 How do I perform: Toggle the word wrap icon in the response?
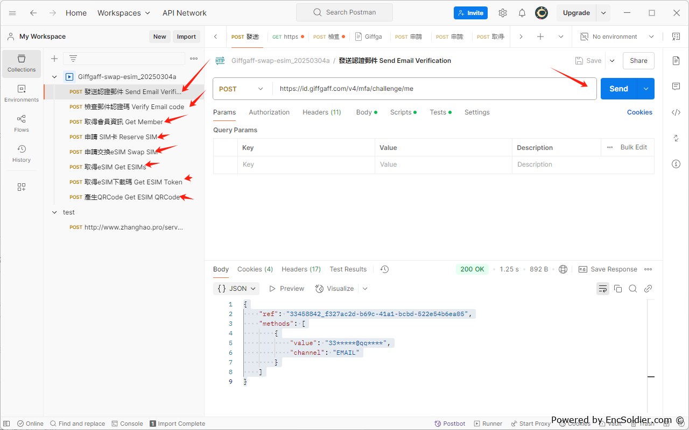tap(603, 289)
